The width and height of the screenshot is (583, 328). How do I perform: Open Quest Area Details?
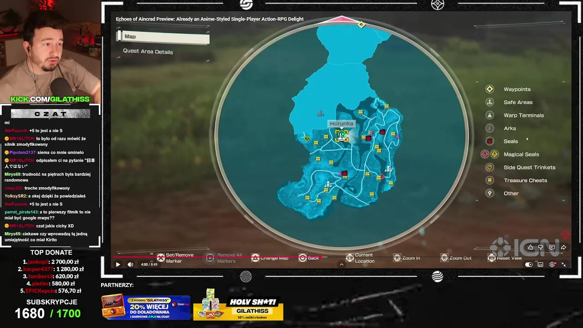coord(148,51)
